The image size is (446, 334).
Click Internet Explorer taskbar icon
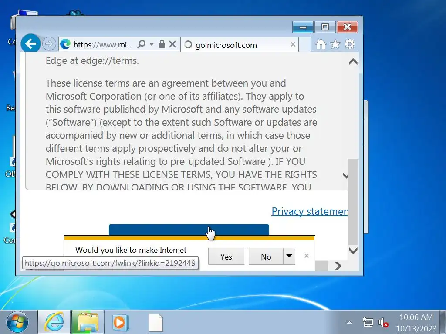click(x=54, y=322)
